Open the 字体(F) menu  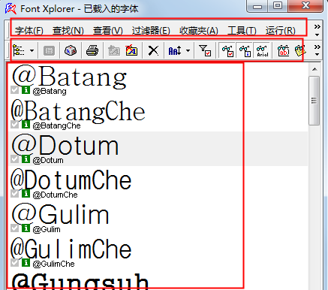pyautogui.click(x=29, y=31)
